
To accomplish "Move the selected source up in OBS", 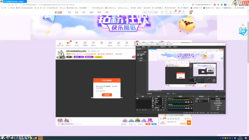I will pos(161,110).
